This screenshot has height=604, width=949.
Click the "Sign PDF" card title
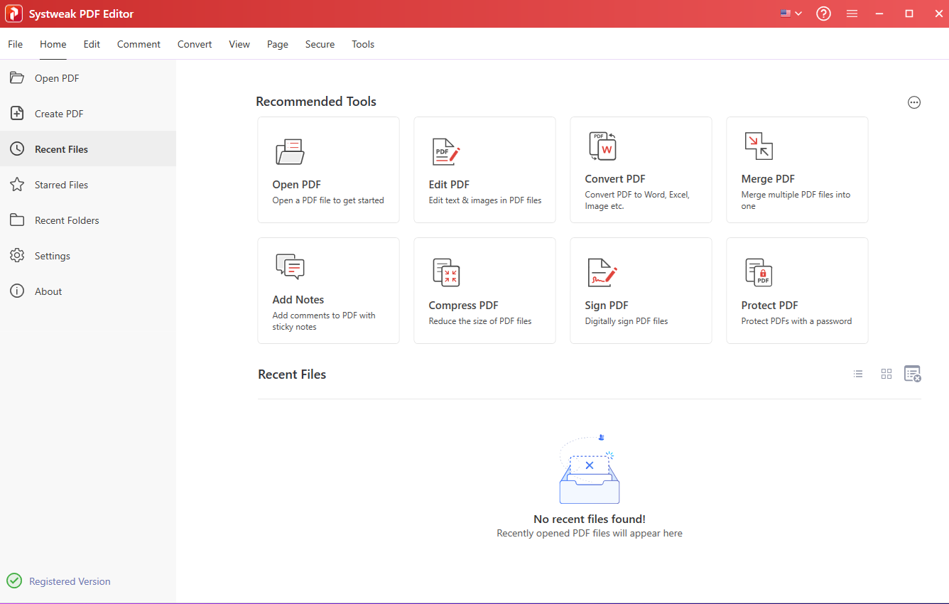click(607, 306)
